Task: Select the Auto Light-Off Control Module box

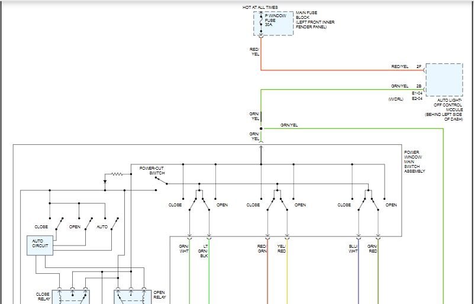Action: [444, 79]
